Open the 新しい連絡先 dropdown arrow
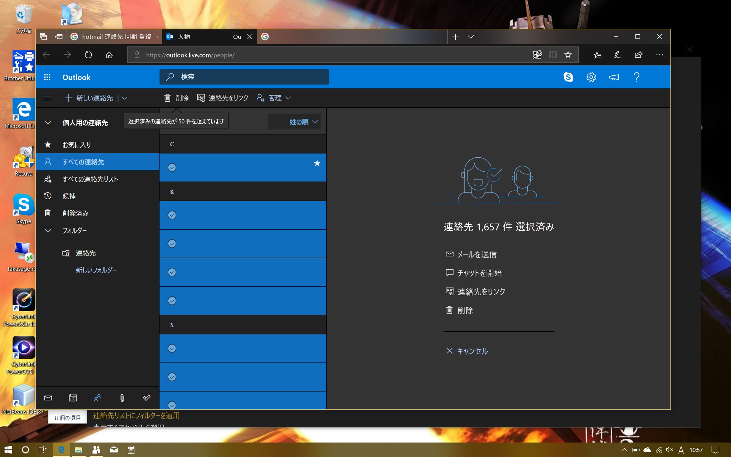This screenshot has width=731, height=457. [x=124, y=98]
